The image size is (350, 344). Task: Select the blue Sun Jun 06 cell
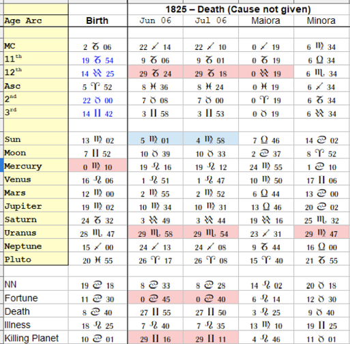[x=156, y=139]
